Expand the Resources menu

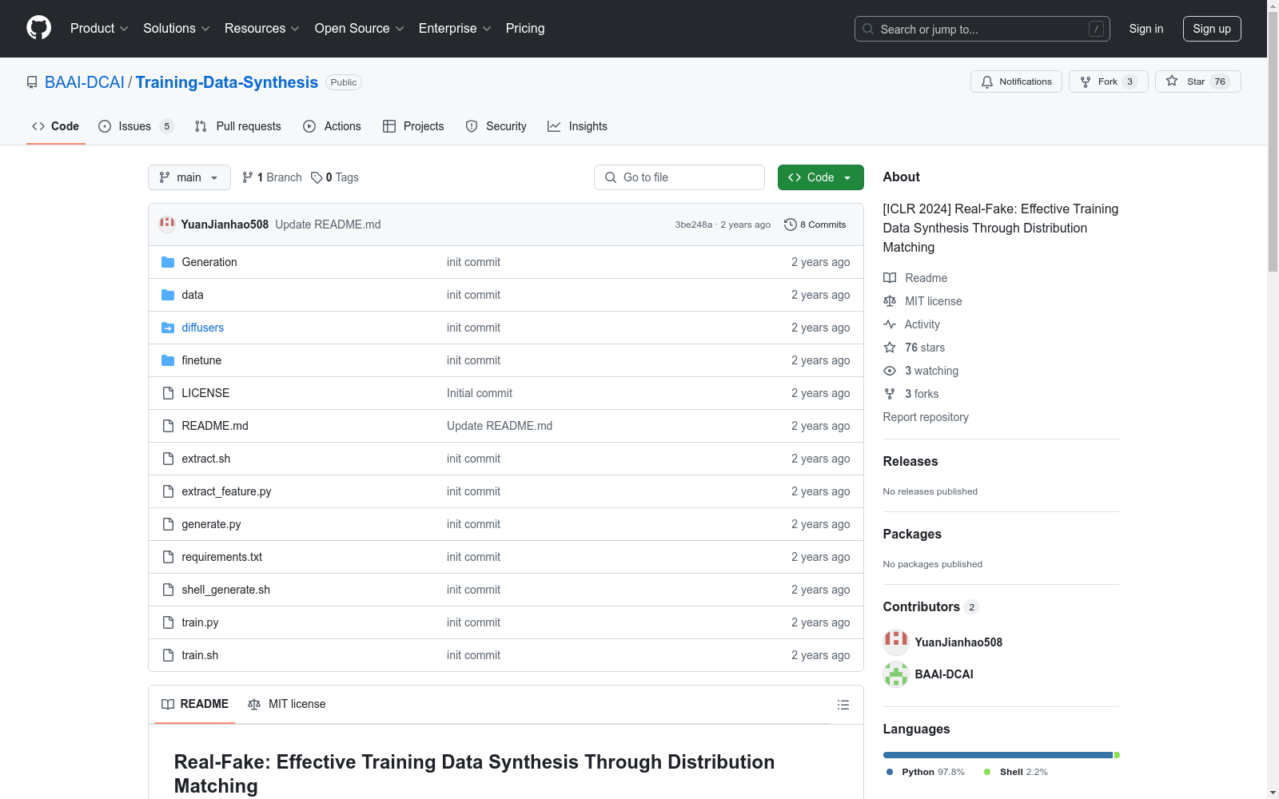(262, 29)
